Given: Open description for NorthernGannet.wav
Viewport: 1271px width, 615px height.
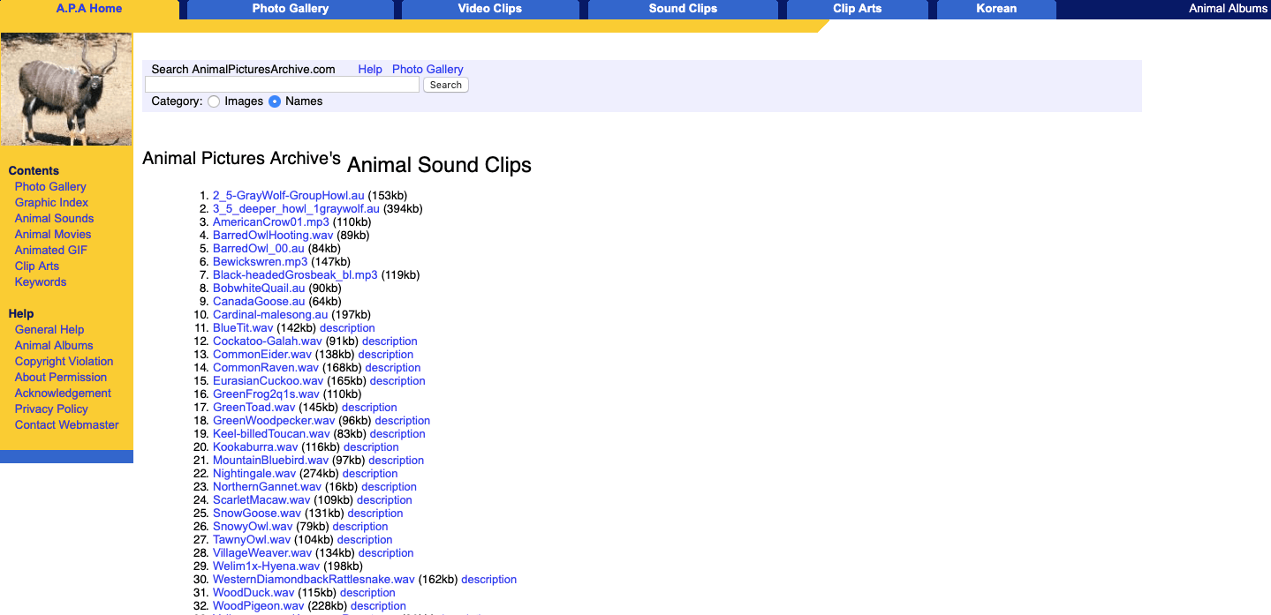Looking at the screenshot, I should pyautogui.click(x=389, y=487).
